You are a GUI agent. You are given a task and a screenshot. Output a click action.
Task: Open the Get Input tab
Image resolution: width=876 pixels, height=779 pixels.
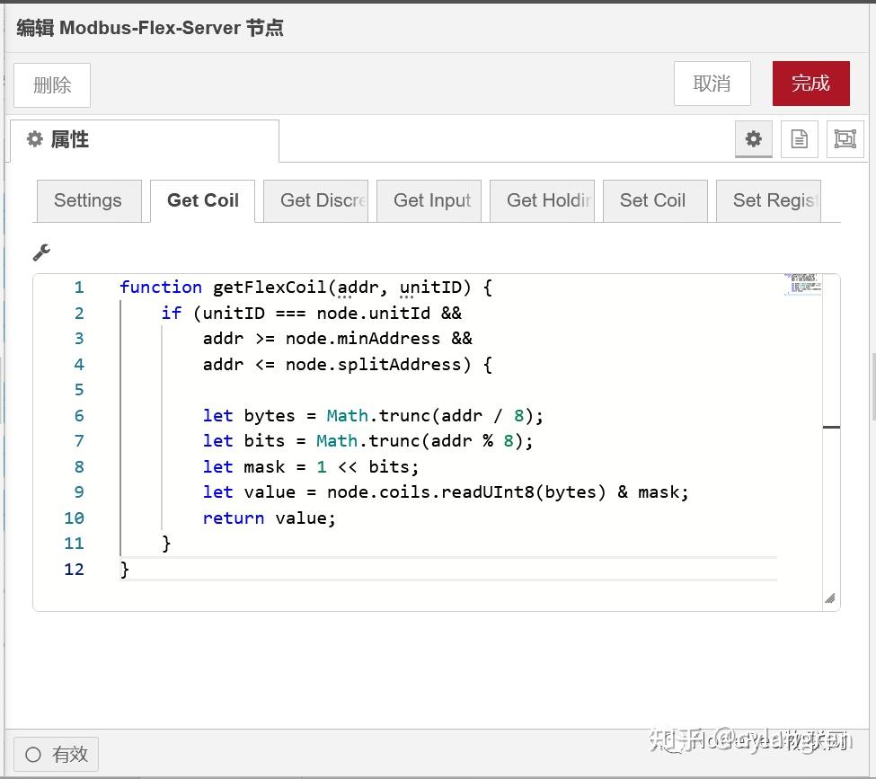click(x=429, y=200)
